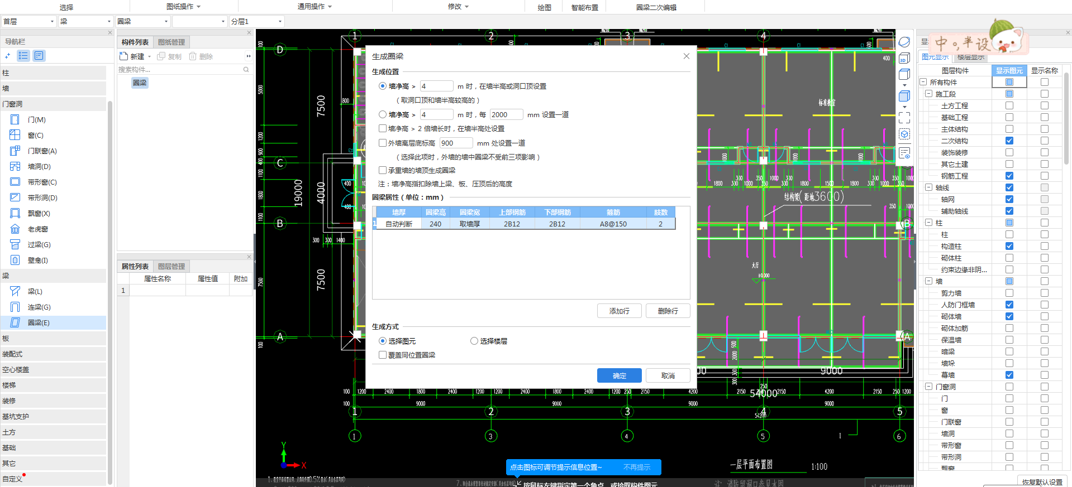Click the 删除 trash icon in component list
Image resolution: width=1072 pixels, height=487 pixels.
[x=193, y=56]
